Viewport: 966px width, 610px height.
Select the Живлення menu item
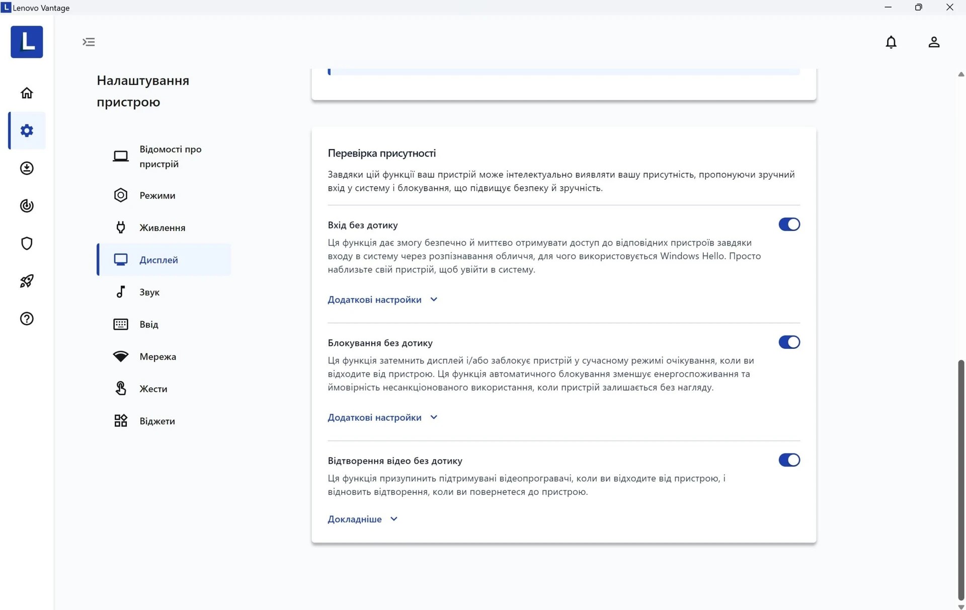(x=162, y=228)
